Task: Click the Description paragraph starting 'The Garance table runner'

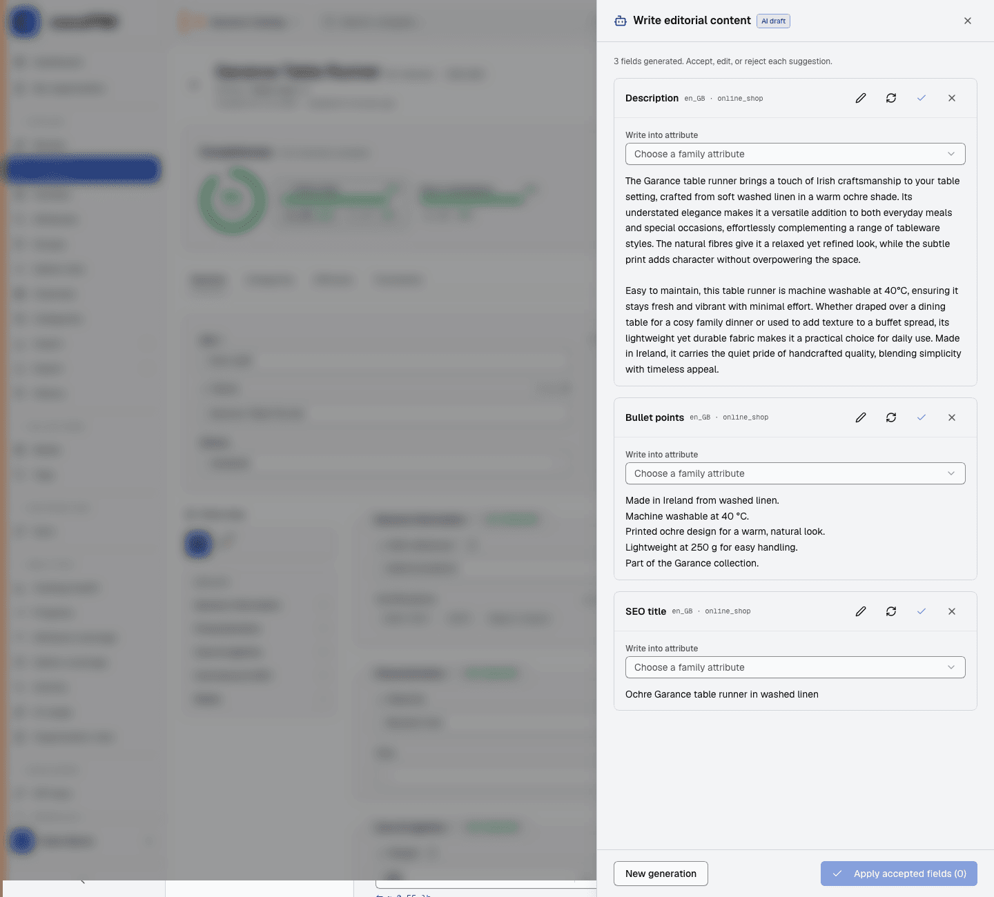Action: (793, 220)
